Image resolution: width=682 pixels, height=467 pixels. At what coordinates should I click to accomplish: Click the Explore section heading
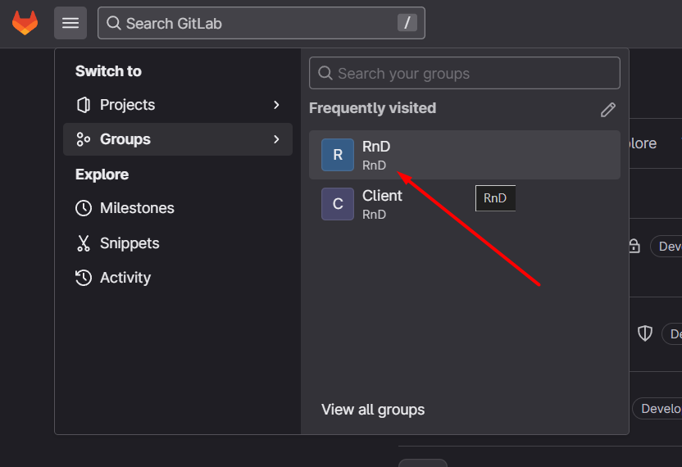pos(102,175)
